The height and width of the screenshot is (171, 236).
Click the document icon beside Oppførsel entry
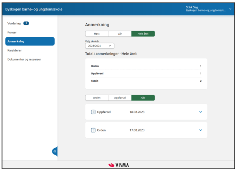[93, 112]
